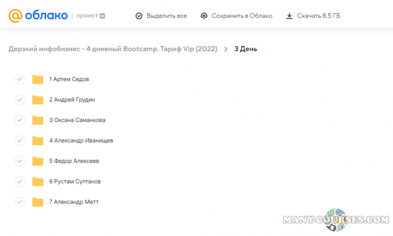The image size is (393, 236).
Task: Open folder icon for 5 Федор Алексеев
Action: 38,161
